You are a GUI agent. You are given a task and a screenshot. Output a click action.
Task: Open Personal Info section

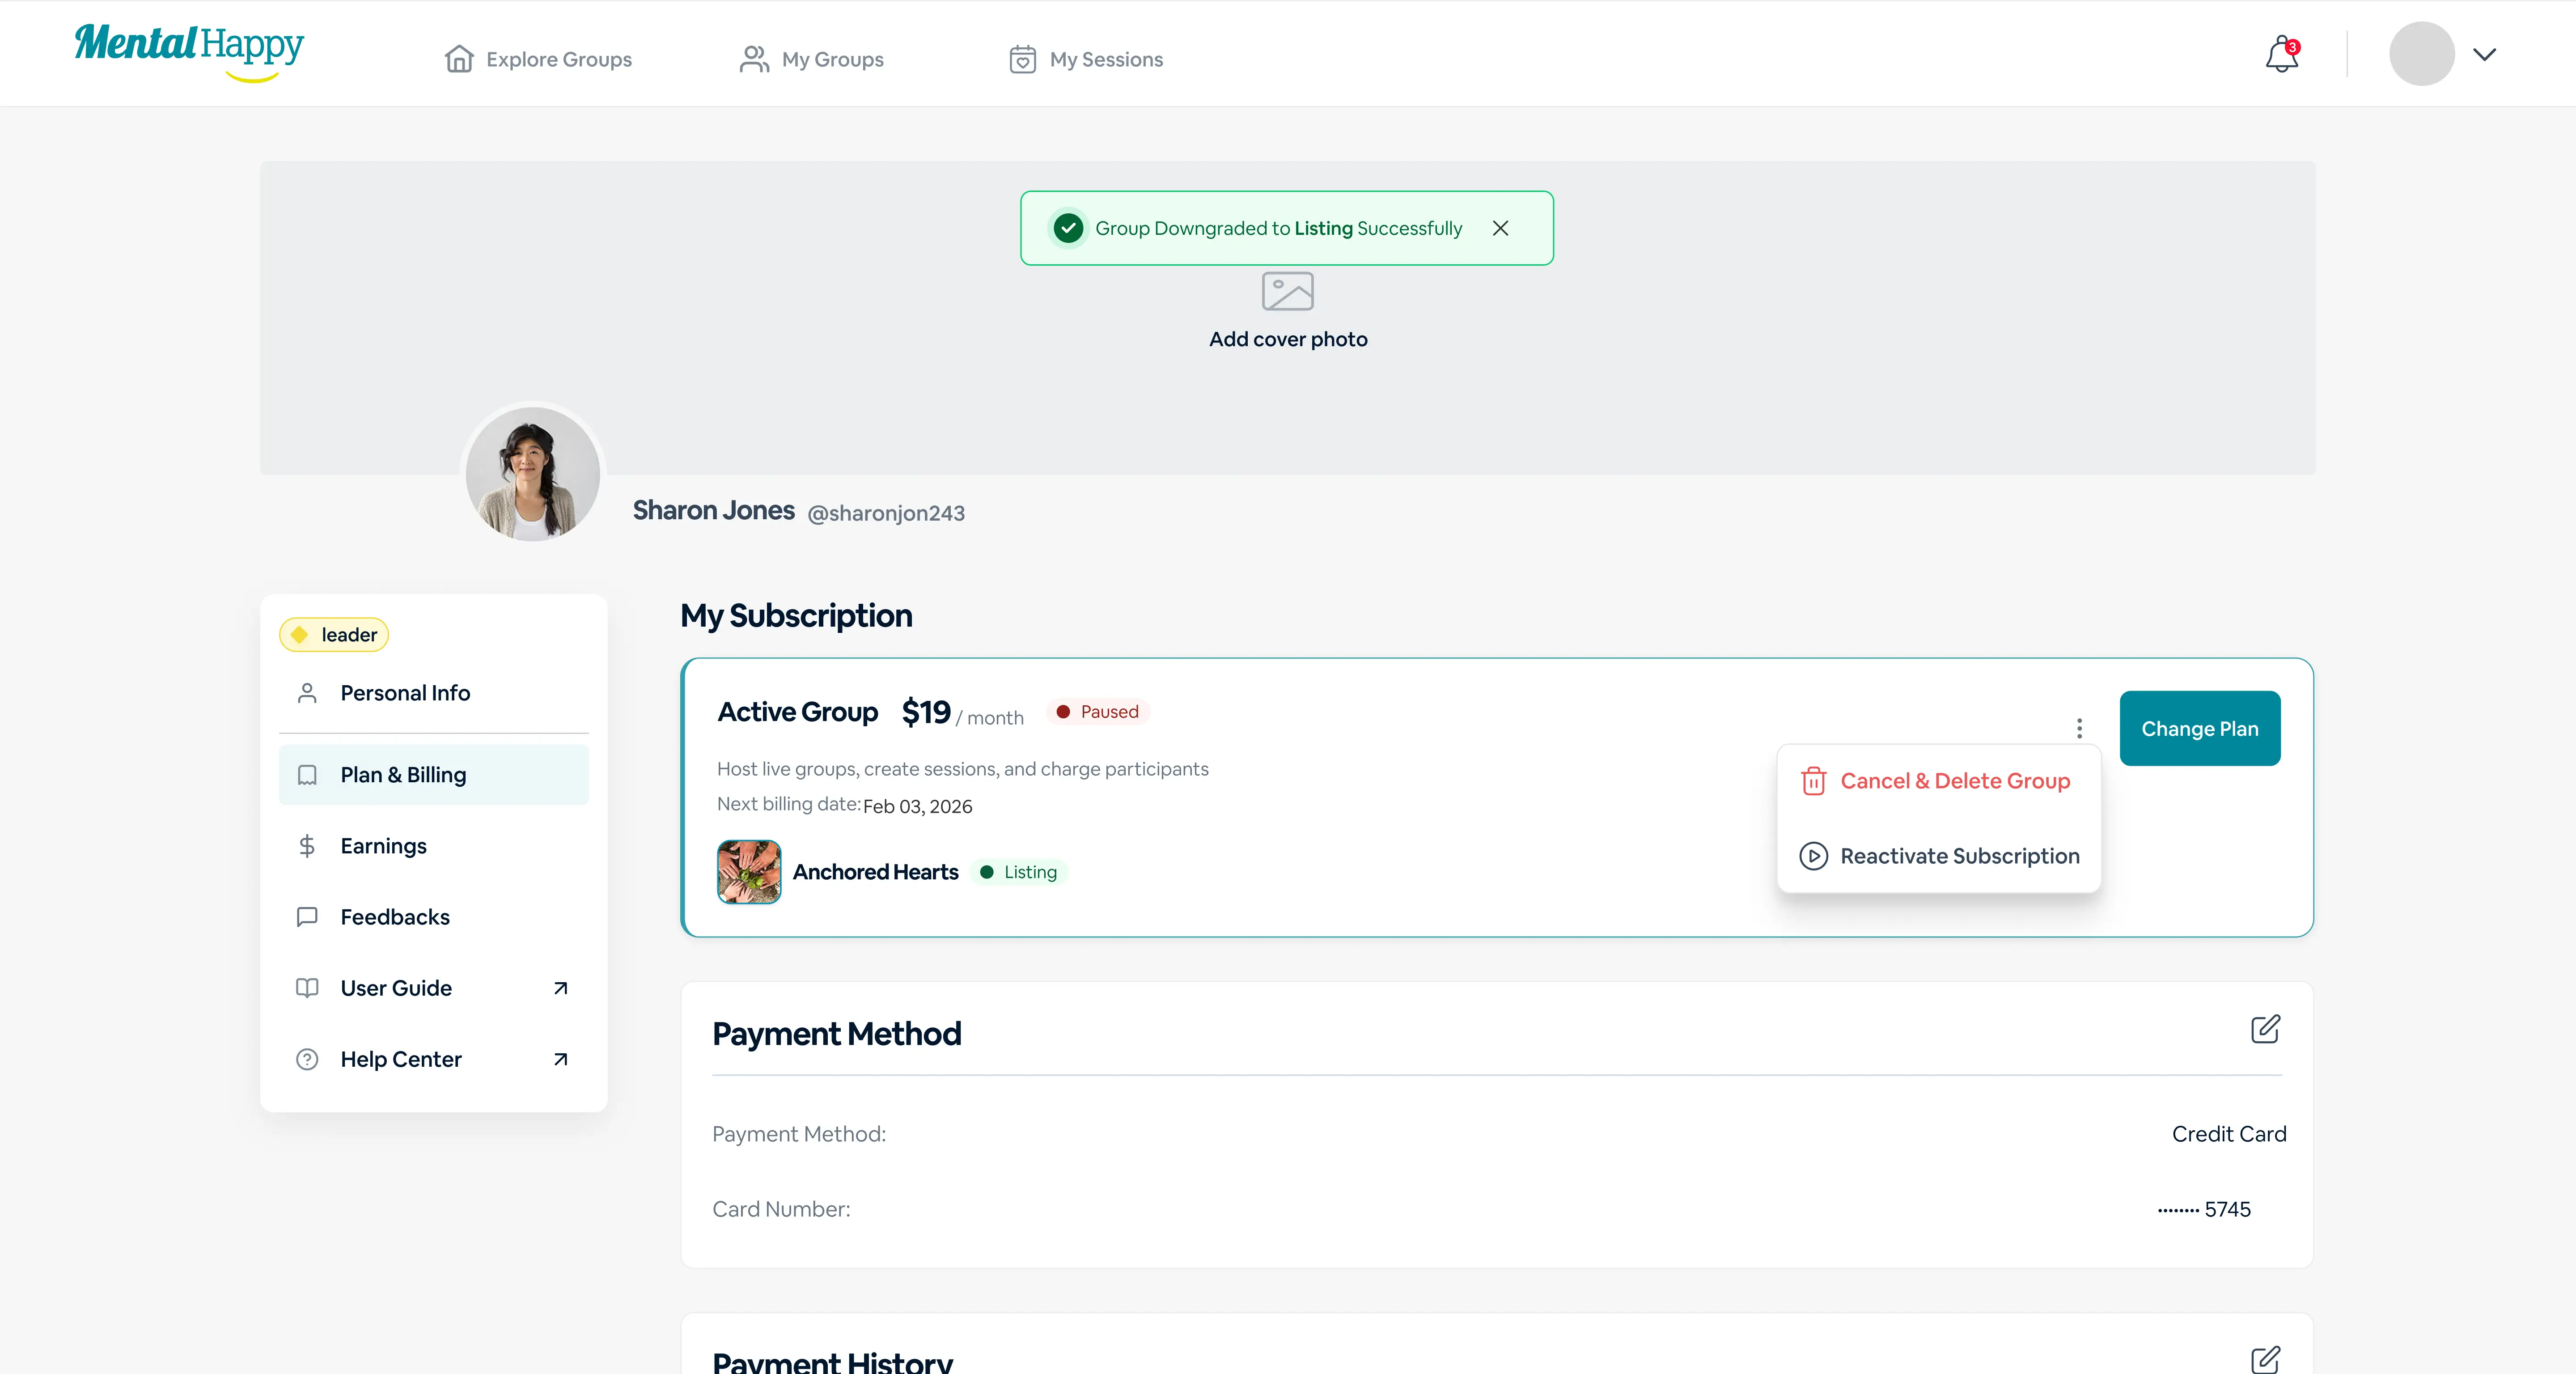(x=434, y=693)
